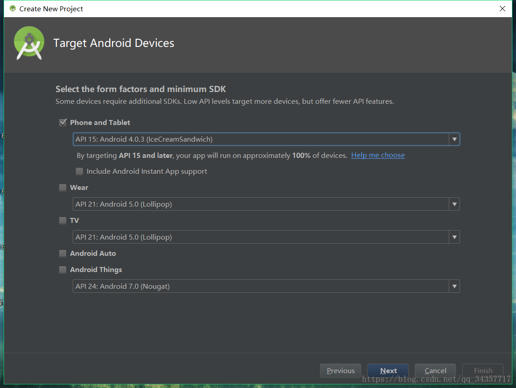
Task: Click the Select the form factors and minimum SDK text
Action: pos(140,89)
